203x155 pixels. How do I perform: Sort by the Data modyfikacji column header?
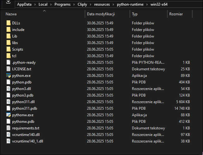click(x=101, y=14)
